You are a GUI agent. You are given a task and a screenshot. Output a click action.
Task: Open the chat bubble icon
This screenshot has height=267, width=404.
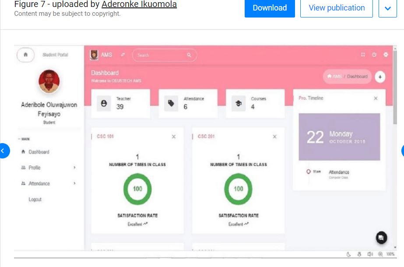(x=381, y=238)
